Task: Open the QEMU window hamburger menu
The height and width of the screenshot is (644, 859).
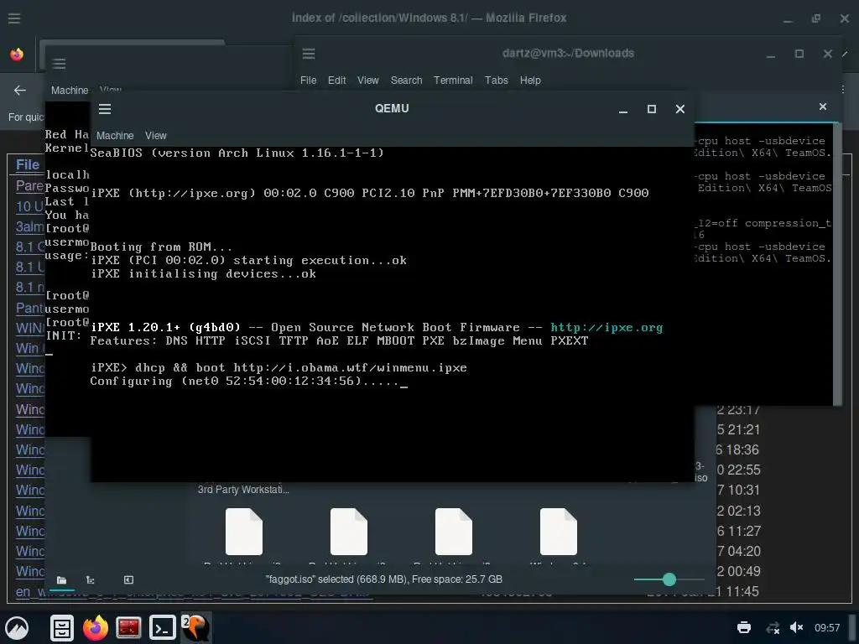Action: (105, 109)
